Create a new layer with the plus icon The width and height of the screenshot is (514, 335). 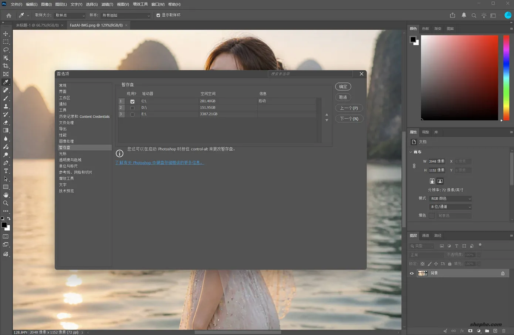(495, 331)
